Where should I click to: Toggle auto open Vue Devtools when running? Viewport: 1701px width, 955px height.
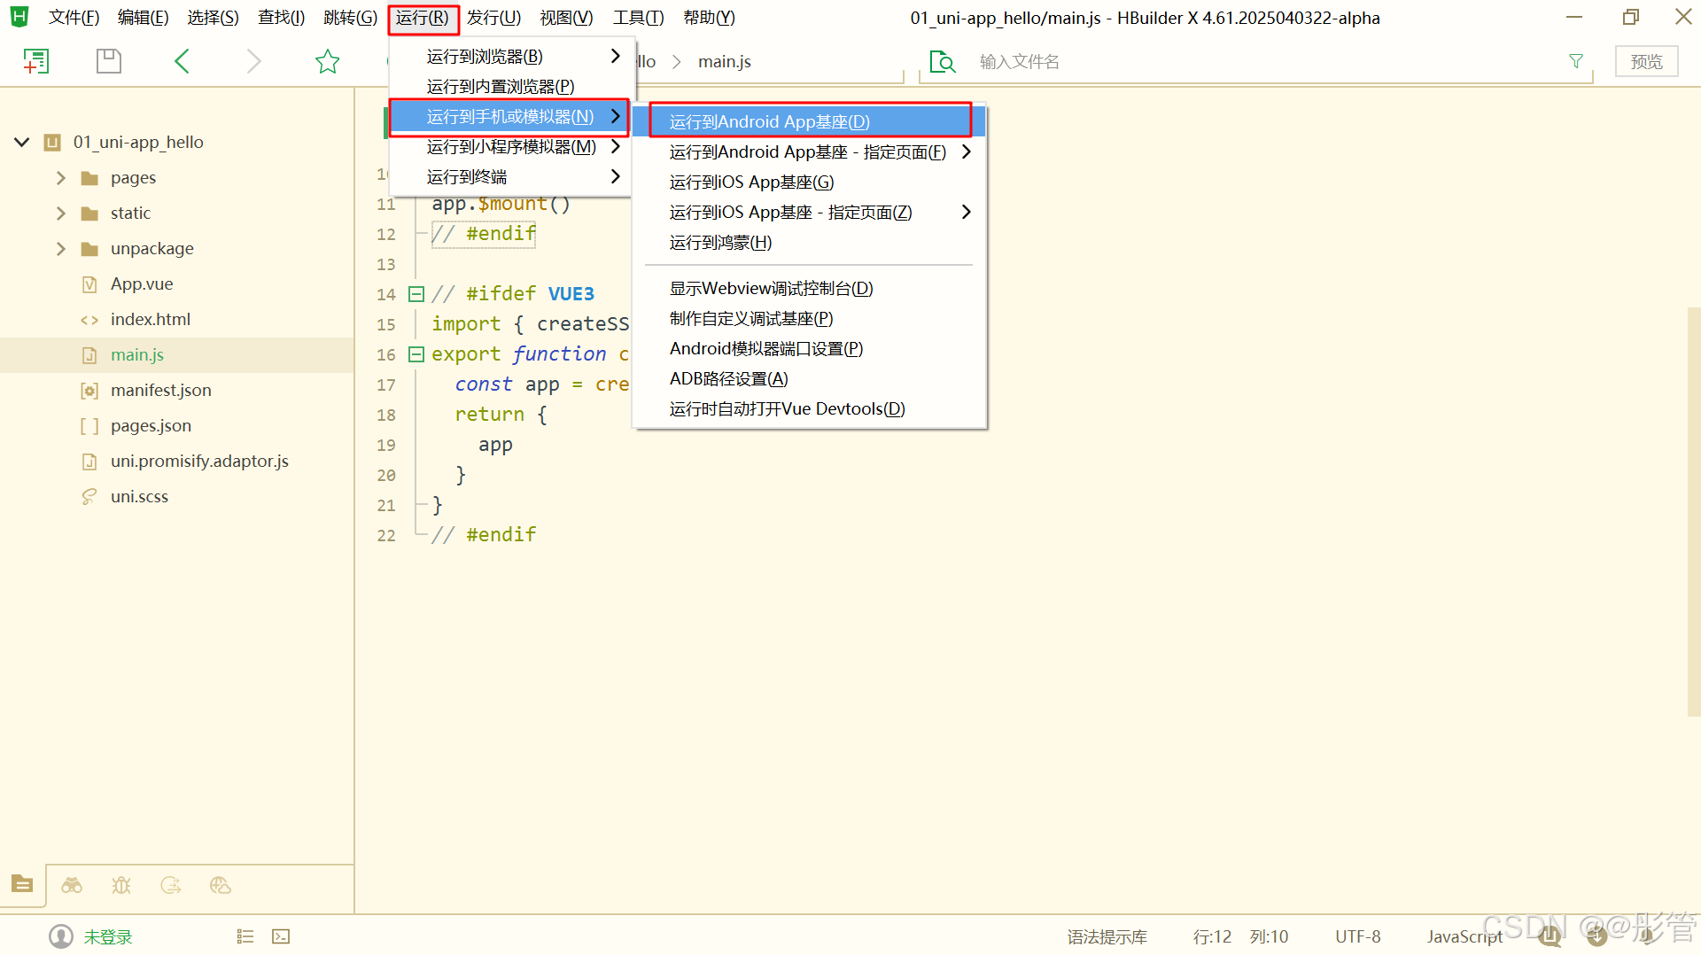pyautogui.click(x=810, y=409)
